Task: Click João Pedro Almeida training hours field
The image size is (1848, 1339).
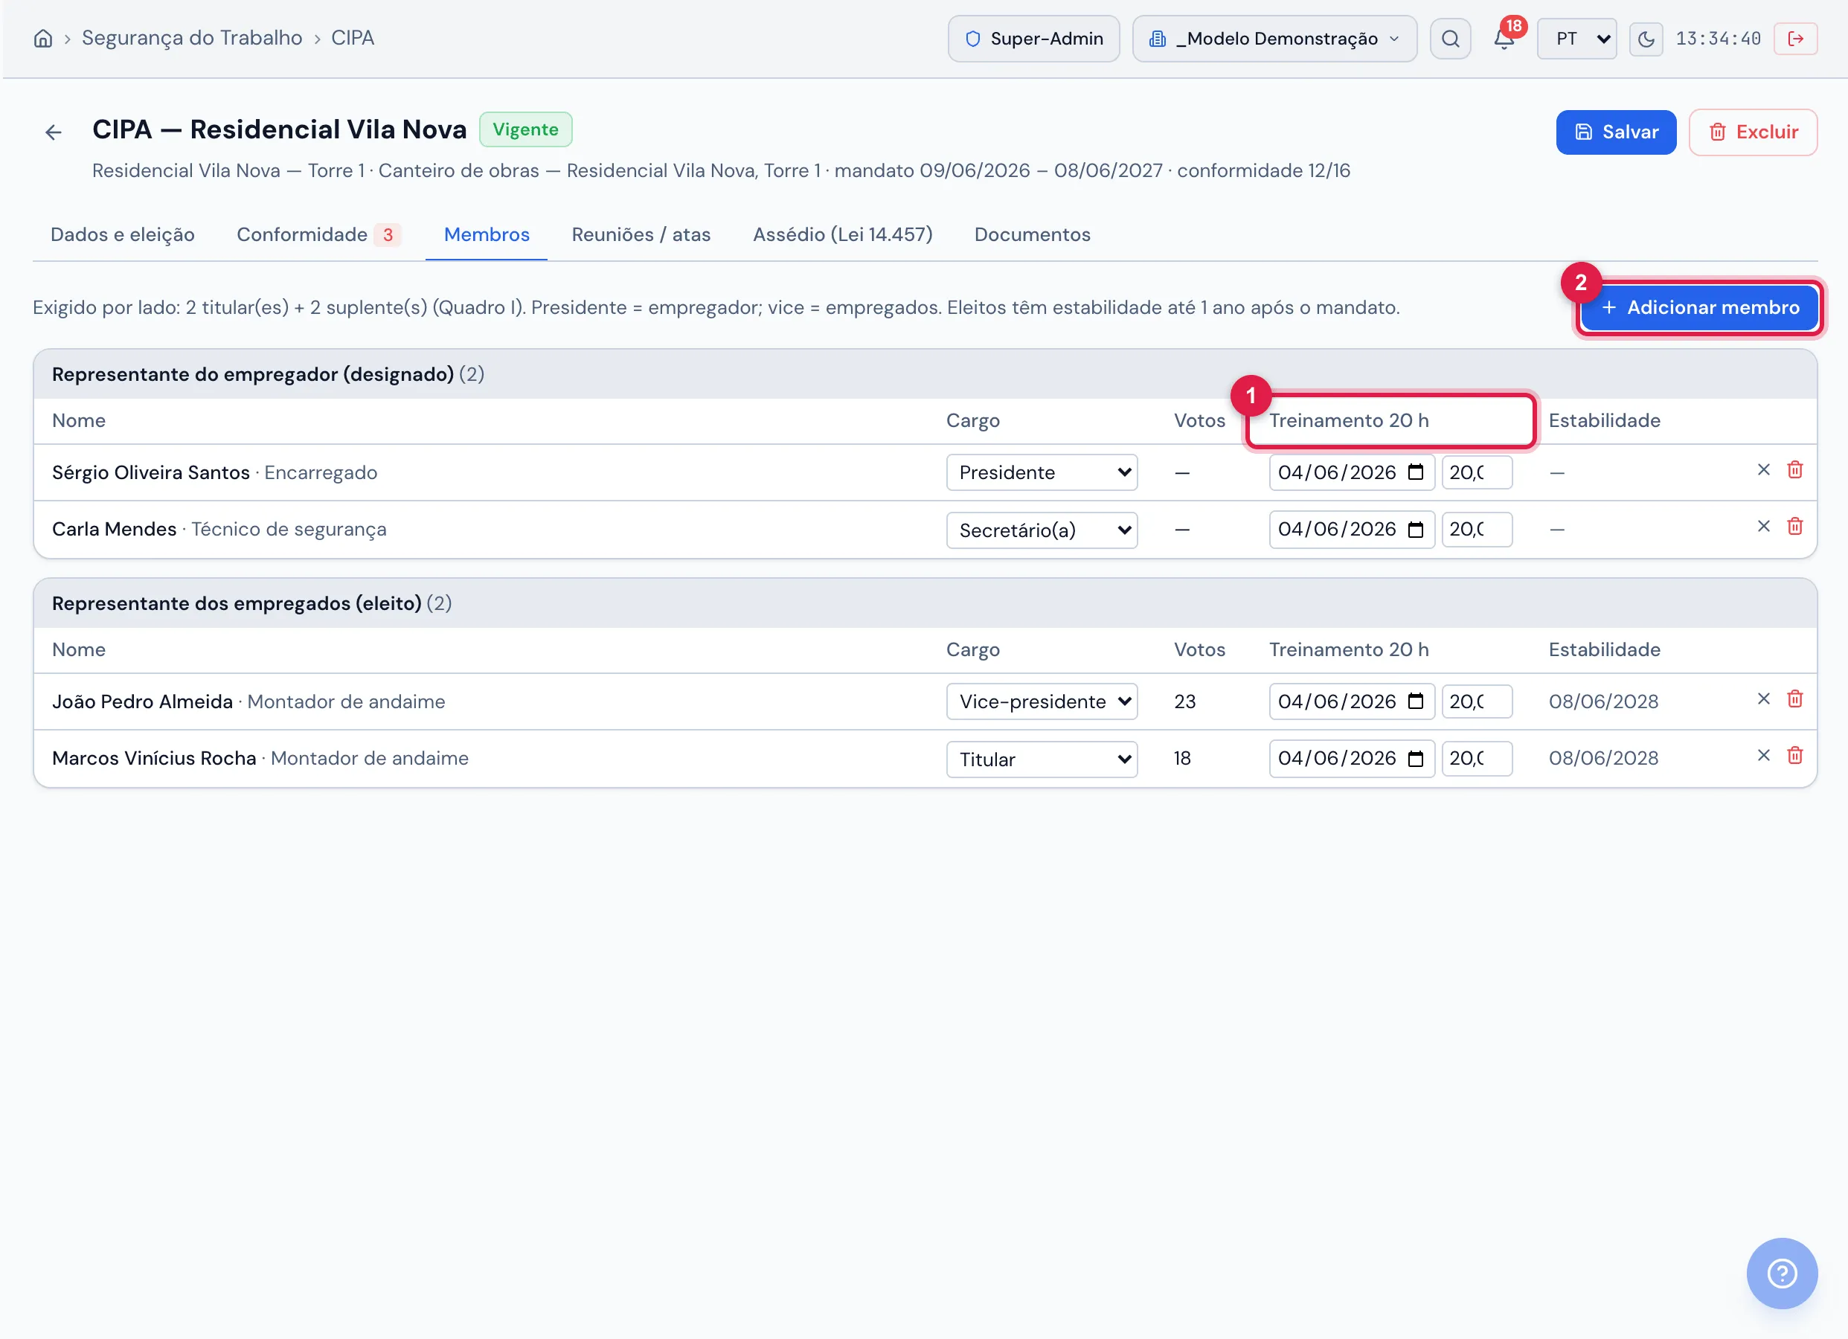Action: point(1477,701)
